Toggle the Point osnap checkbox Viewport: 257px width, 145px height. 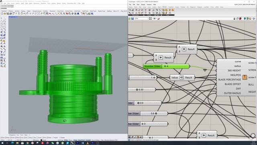tap(11, 137)
